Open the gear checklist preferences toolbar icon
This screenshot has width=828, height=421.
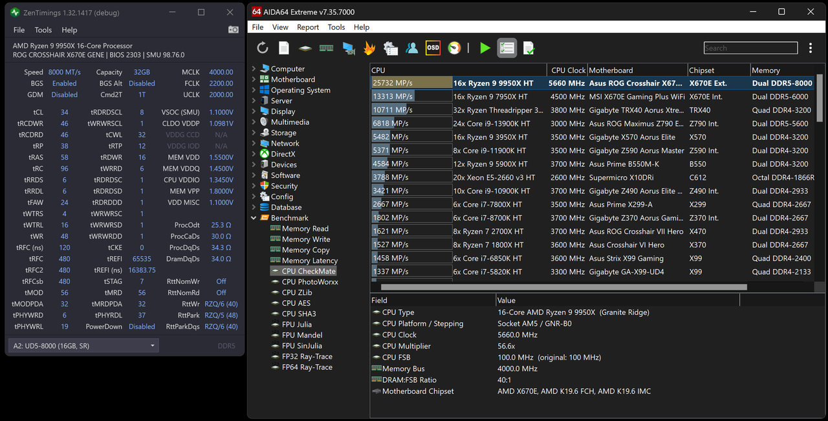tap(391, 48)
